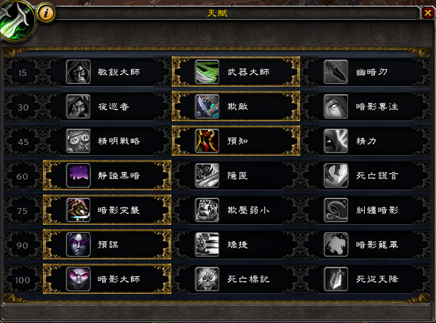
Task: Select the 死亡謊言 talent label
Action: pos(377,175)
